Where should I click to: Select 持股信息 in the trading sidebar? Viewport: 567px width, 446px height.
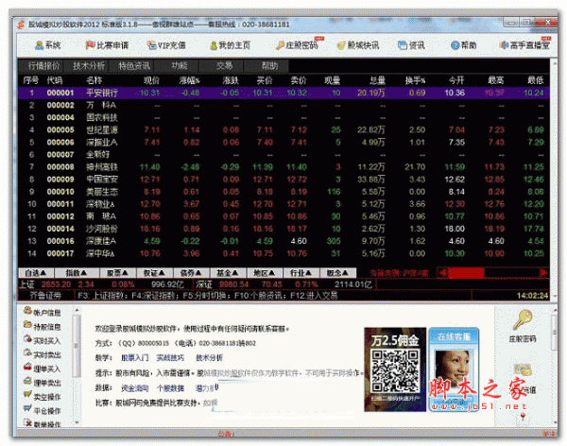42,326
